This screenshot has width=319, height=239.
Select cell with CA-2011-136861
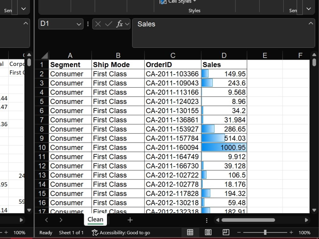(173, 120)
